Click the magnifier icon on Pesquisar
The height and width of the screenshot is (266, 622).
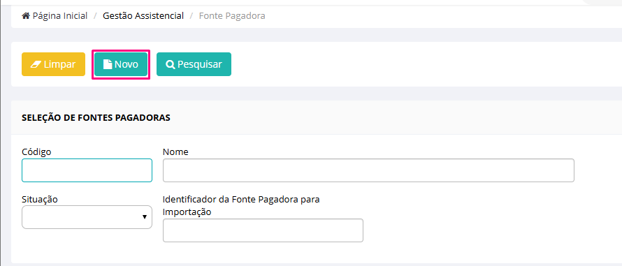pos(171,64)
